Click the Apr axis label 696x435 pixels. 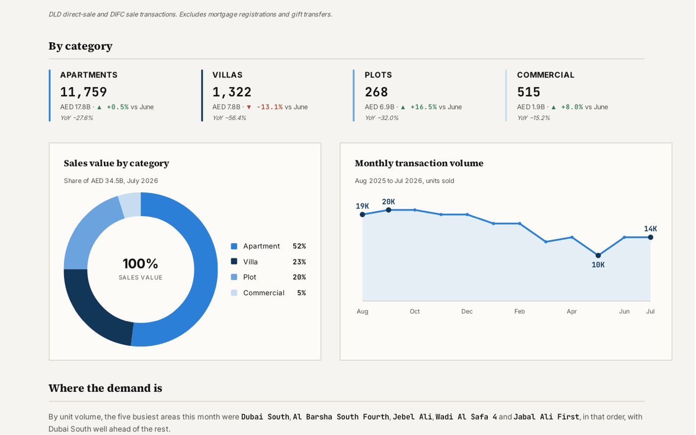coord(572,311)
